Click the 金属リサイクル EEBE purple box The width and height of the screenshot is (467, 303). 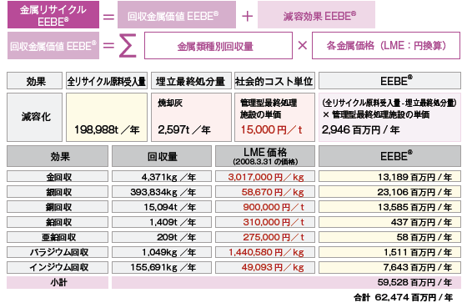tap(53, 15)
